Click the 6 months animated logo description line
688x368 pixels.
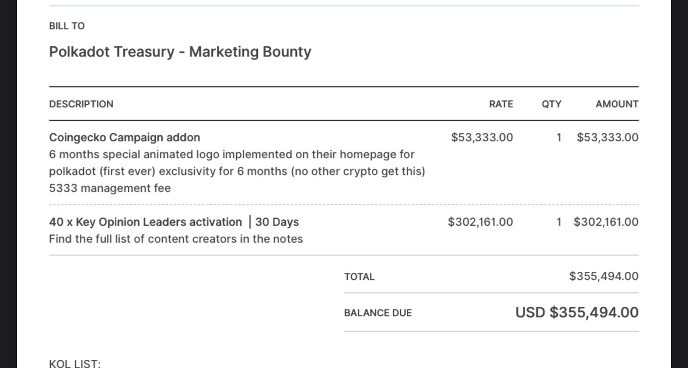(232, 155)
